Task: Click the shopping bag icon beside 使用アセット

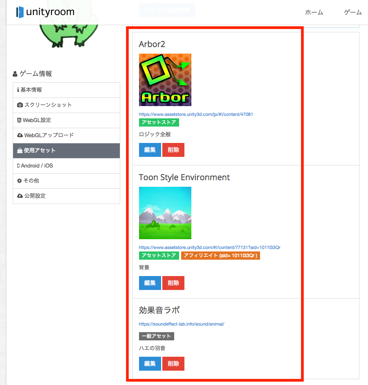Action: point(20,150)
